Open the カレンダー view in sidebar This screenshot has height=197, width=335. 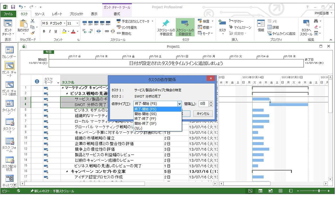(x=9, y=52)
